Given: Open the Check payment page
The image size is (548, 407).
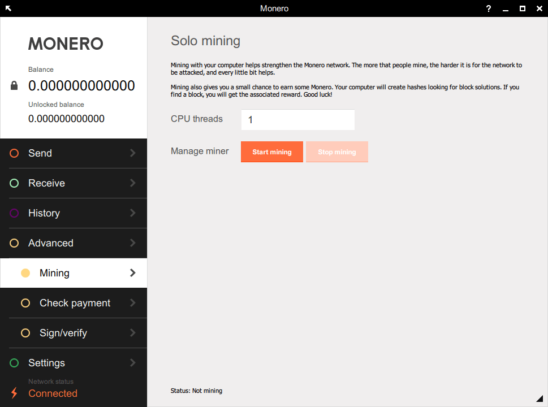Looking at the screenshot, I should (74, 303).
